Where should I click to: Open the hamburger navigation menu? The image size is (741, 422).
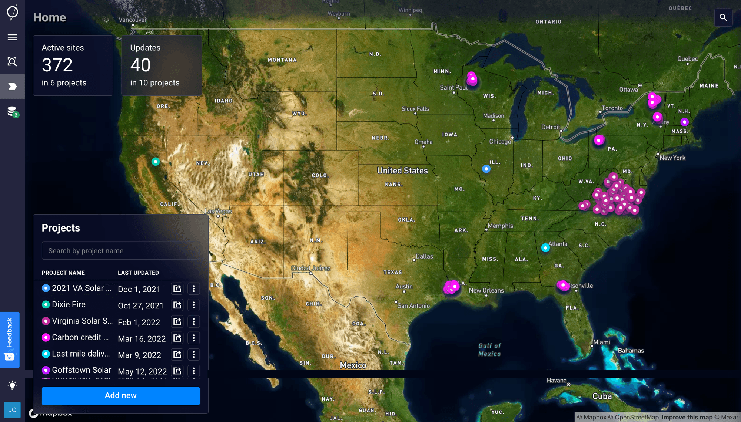click(12, 37)
